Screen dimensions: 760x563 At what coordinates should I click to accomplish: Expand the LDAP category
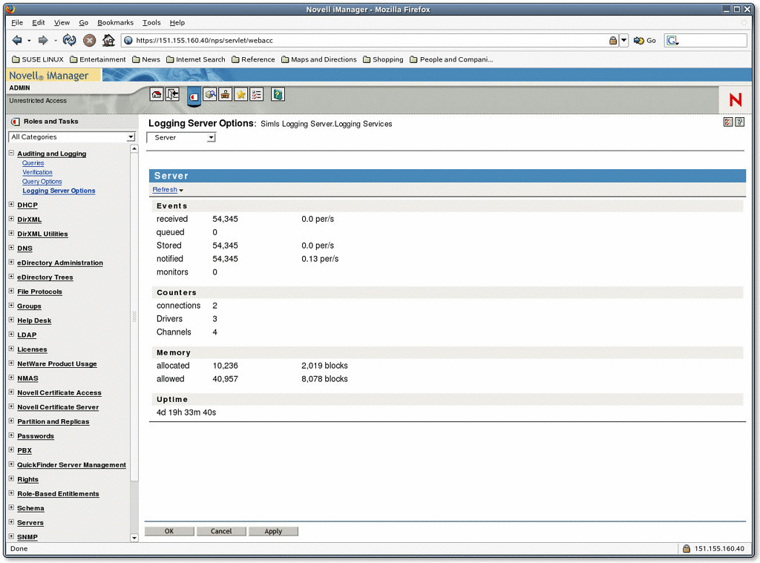(11, 335)
